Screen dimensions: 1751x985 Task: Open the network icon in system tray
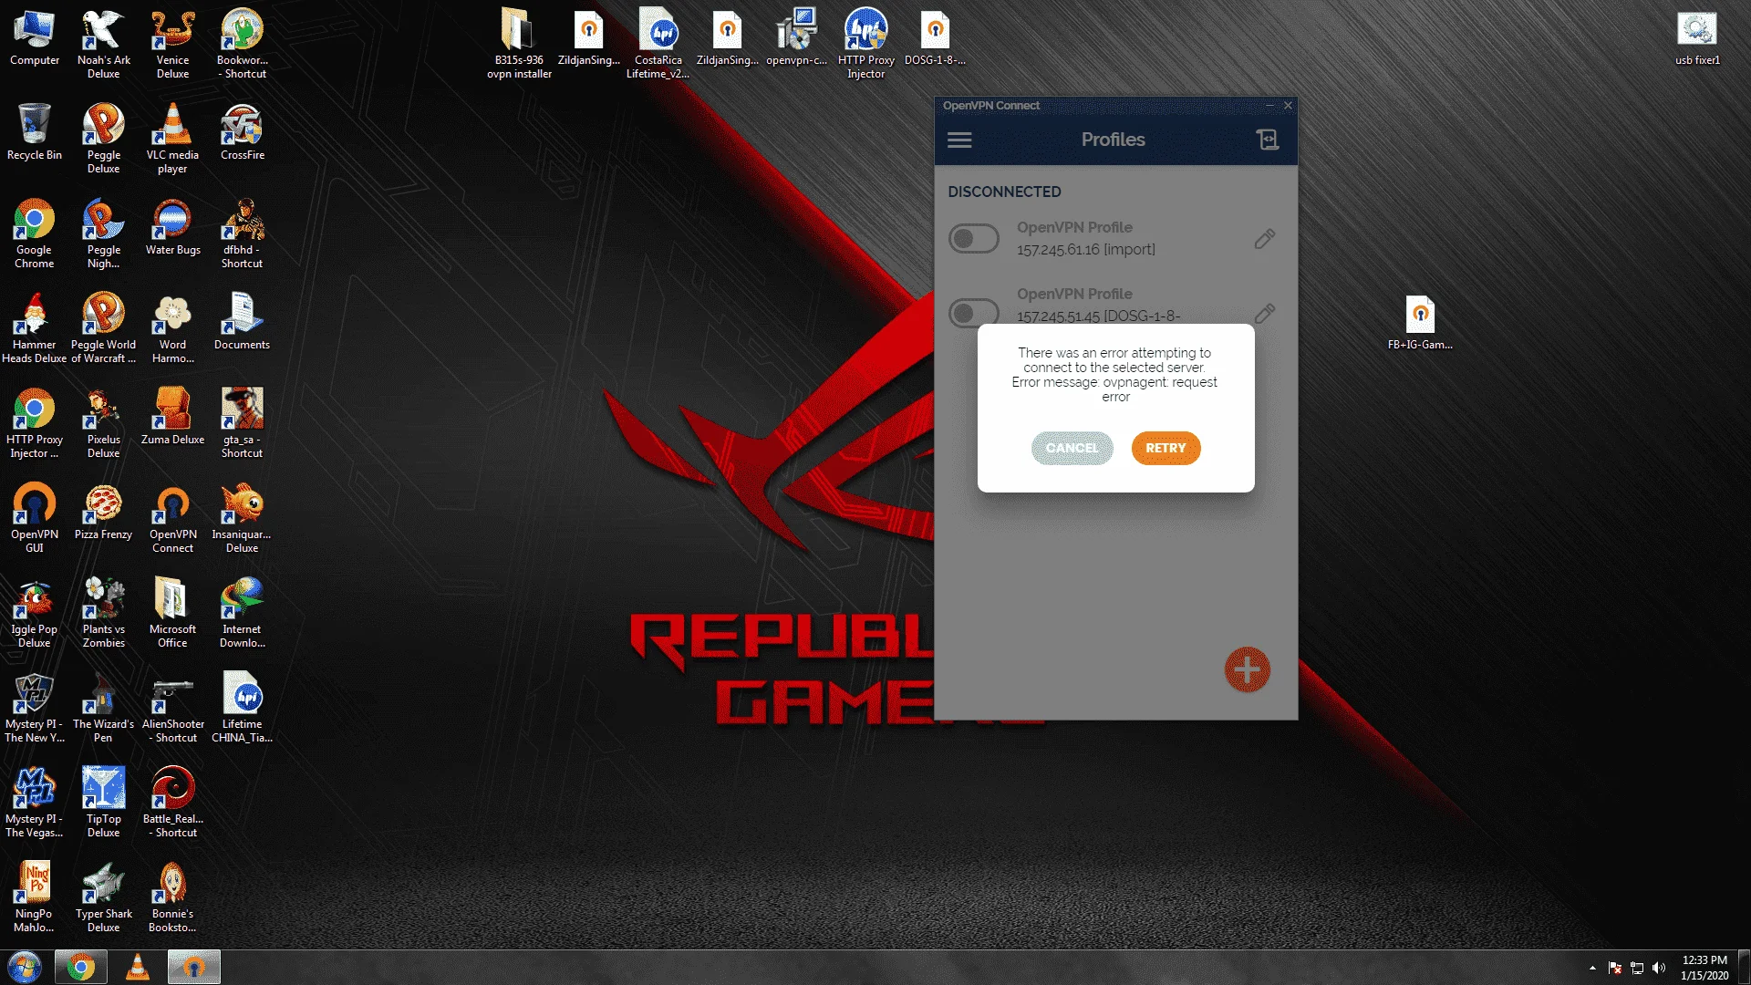(1637, 968)
